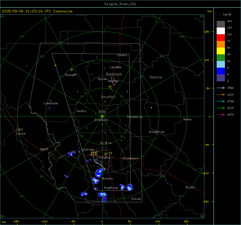Image resolution: width=241 pixels, height=225 pixels.
Task: Click the Calgary city label
Action: coord(104,157)
